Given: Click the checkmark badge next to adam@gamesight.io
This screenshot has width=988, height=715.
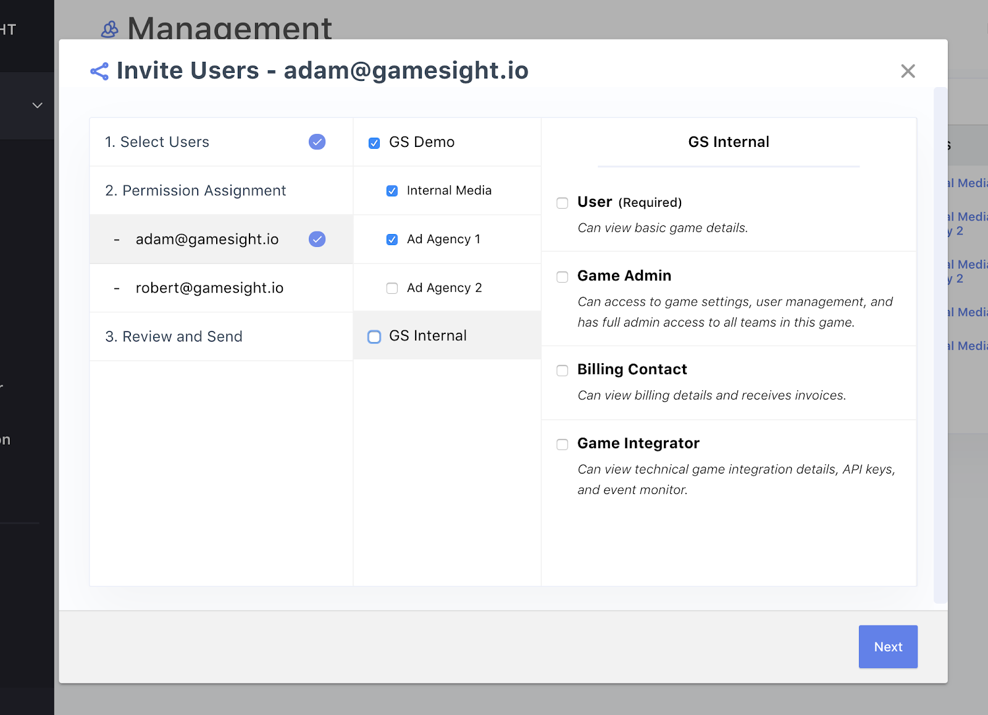Looking at the screenshot, I should click(x=317, y=239).
